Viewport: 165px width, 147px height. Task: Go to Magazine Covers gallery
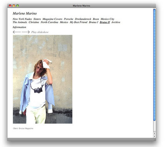pyautogui.click(x=52, y=19)
